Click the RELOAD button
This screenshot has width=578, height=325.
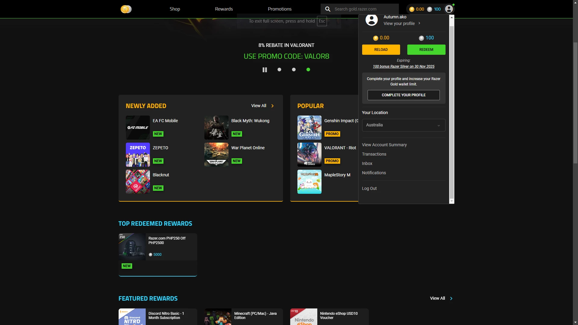tap(381, 49)
